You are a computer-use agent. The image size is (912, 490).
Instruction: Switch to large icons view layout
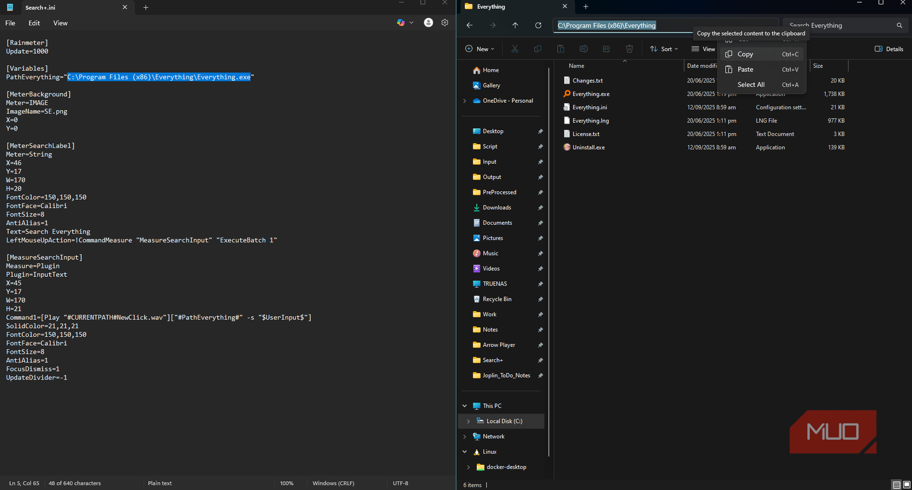tap(906, 485)
